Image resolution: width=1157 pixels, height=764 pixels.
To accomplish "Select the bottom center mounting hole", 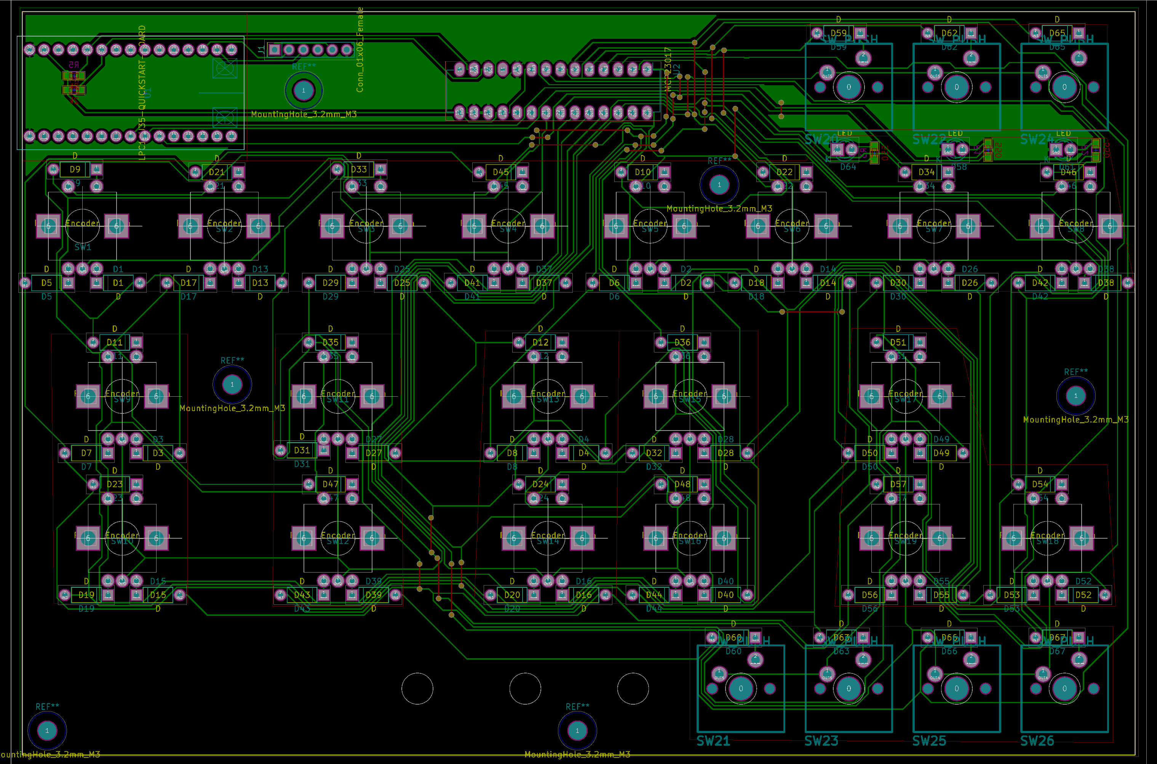I will tap(577, 731).
